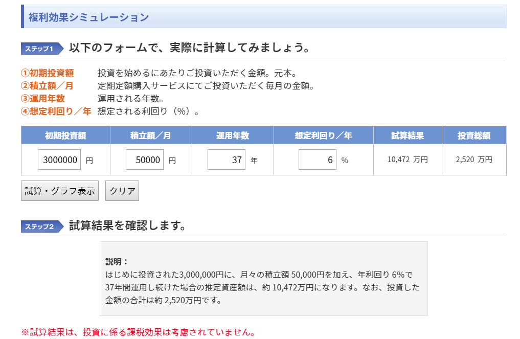Click the ステップ1 badge
The image size is (520, 339).
point(42,49)
